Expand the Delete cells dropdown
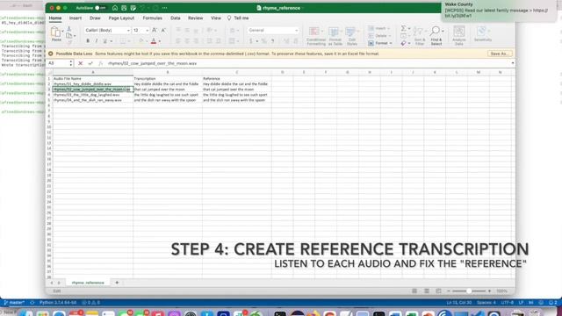The image size is (562, 316). coord(390,36)
